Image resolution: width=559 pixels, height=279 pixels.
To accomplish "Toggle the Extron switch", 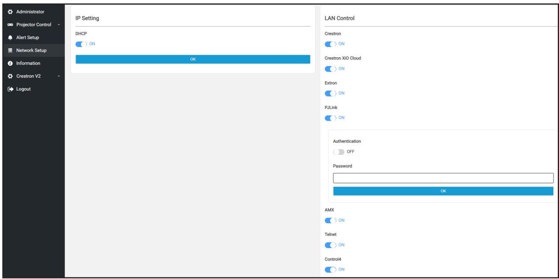I will (x=330, y=93).
